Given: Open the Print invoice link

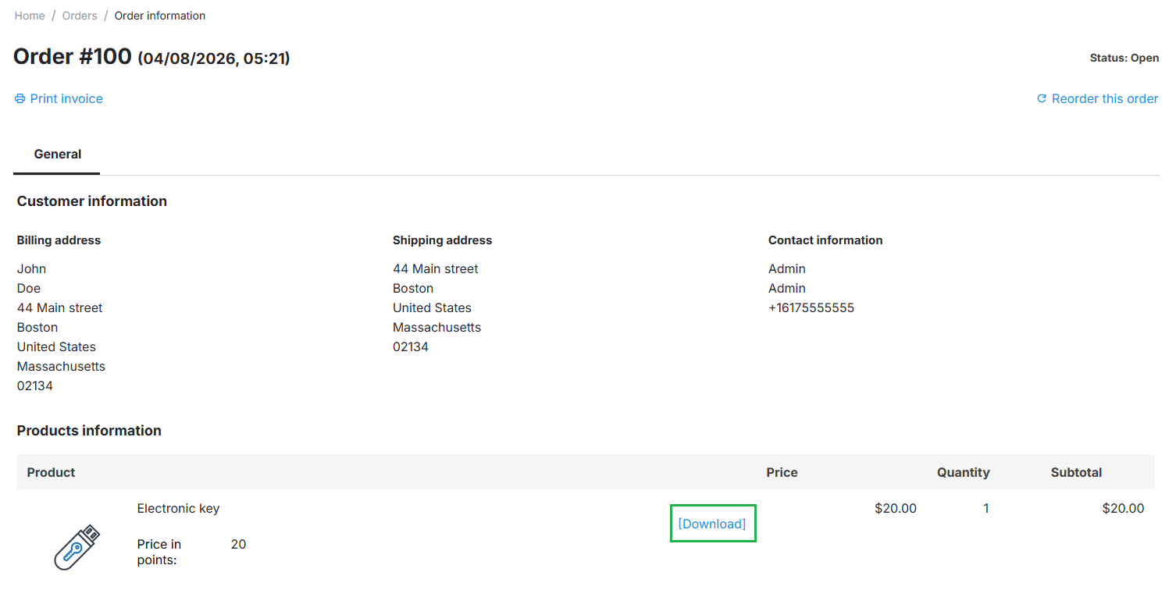Looking at the screenshot, I should 66,99.
